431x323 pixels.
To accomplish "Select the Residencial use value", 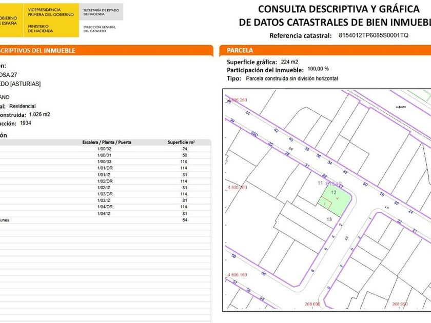I will 23,106.
